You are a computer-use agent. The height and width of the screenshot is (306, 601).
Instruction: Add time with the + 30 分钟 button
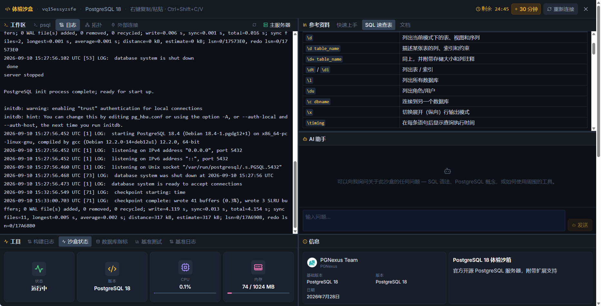[x=526, y=9]
